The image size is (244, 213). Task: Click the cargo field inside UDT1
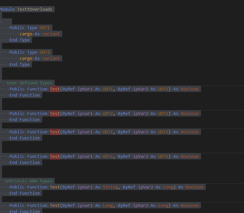tap(26, 34)
